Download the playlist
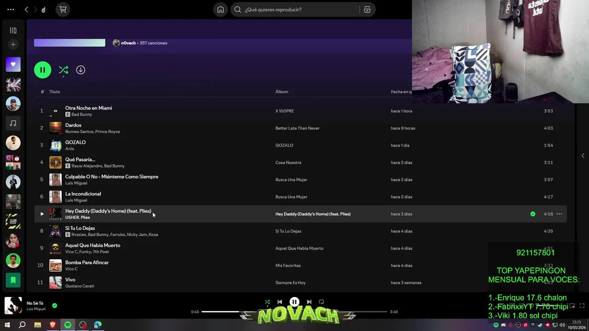This screenshot has width=589, height=331. (x=81, y=70)
